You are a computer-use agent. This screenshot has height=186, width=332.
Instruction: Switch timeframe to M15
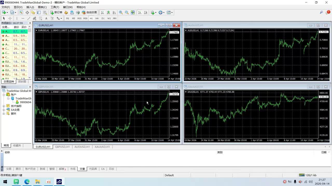(x=79, y=18)
